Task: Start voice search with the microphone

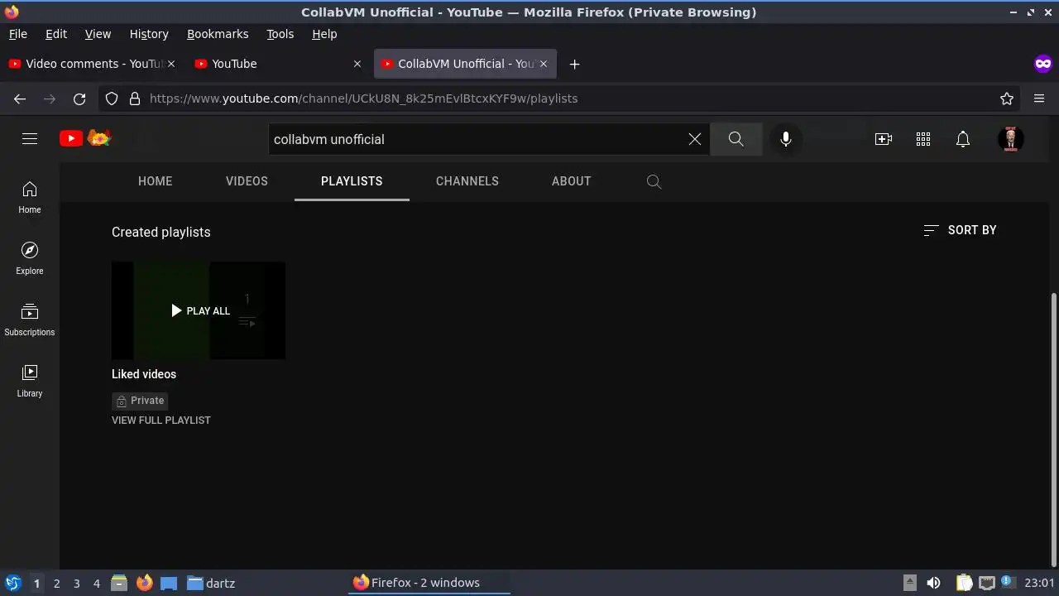Action: (x=786, y=139)
